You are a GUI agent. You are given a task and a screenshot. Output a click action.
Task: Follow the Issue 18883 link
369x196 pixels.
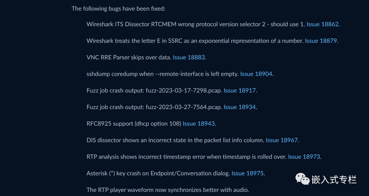tap(189, 57)
